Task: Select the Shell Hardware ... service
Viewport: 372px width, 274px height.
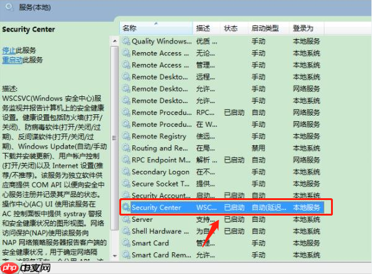Action: [x=160, y=231]
